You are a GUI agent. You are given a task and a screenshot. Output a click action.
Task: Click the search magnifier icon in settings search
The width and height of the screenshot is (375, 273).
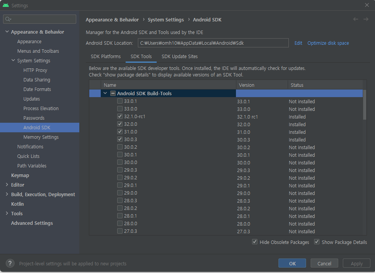(8, 19)
